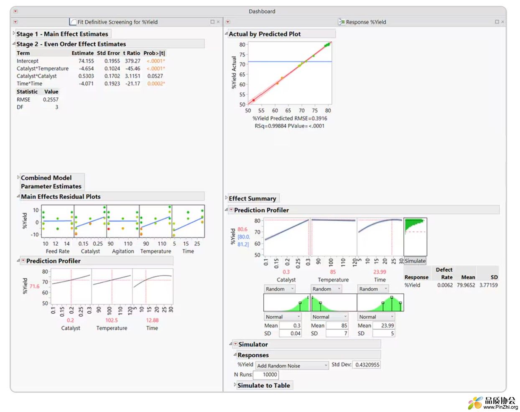Open the Normal distribution dropdown for Time
Screen dimensions: 520x412
point(376,317)
